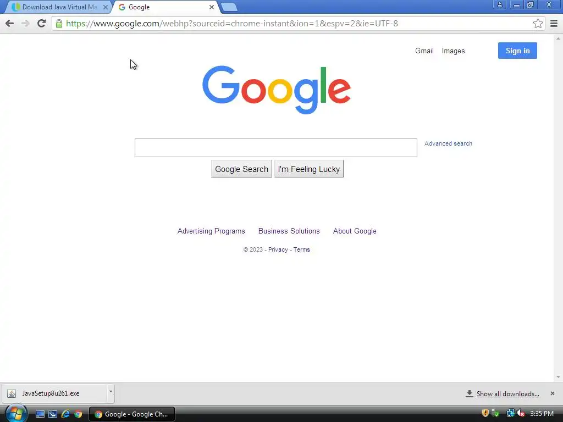View site security via the green padlock
Image resolution: width=563 pixels, height=422 pixels.
pyautogui.click(x=59, y=24)
